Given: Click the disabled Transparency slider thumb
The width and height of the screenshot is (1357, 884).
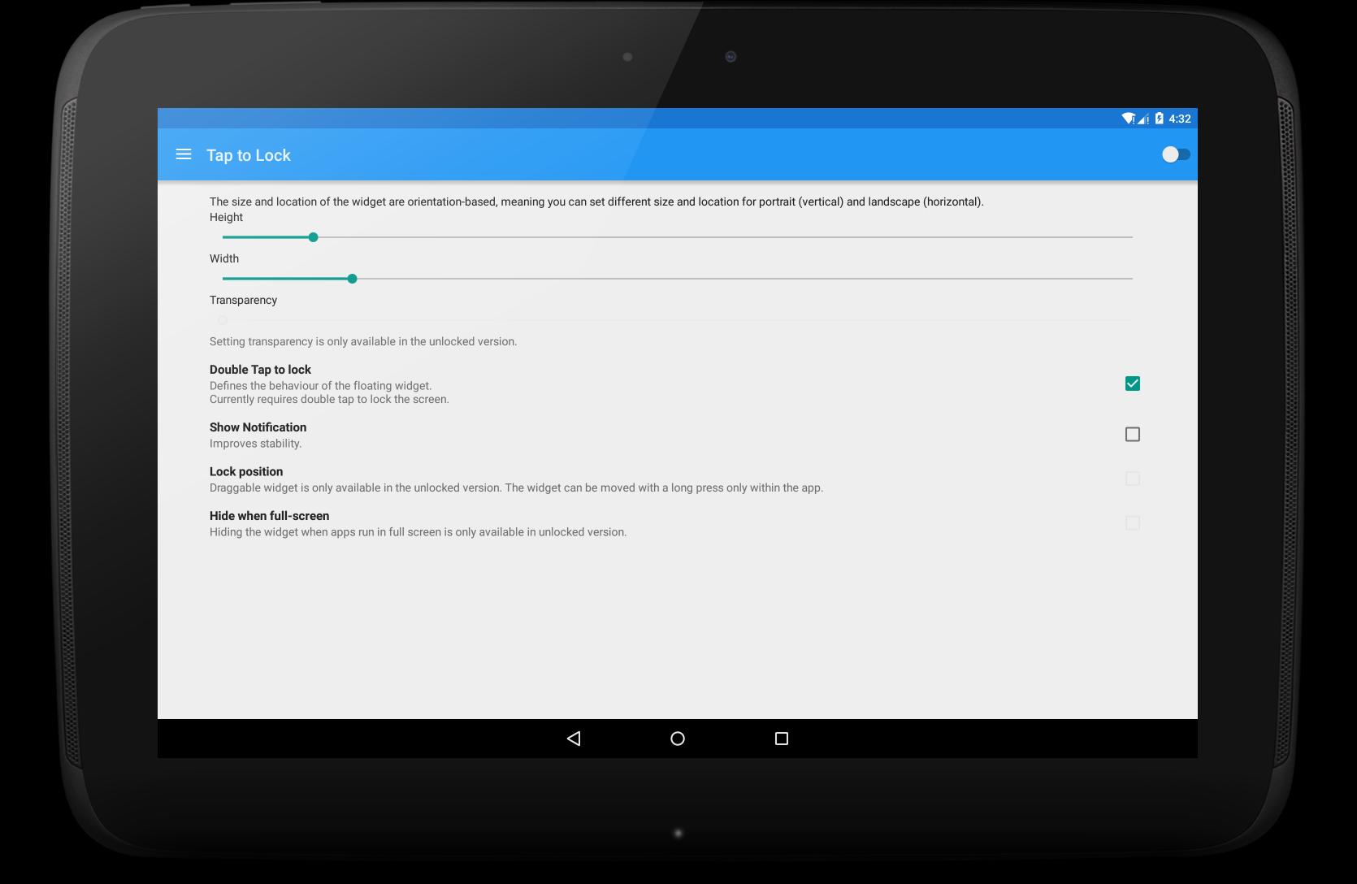Looking at the screenshot, I should (223, 320).
